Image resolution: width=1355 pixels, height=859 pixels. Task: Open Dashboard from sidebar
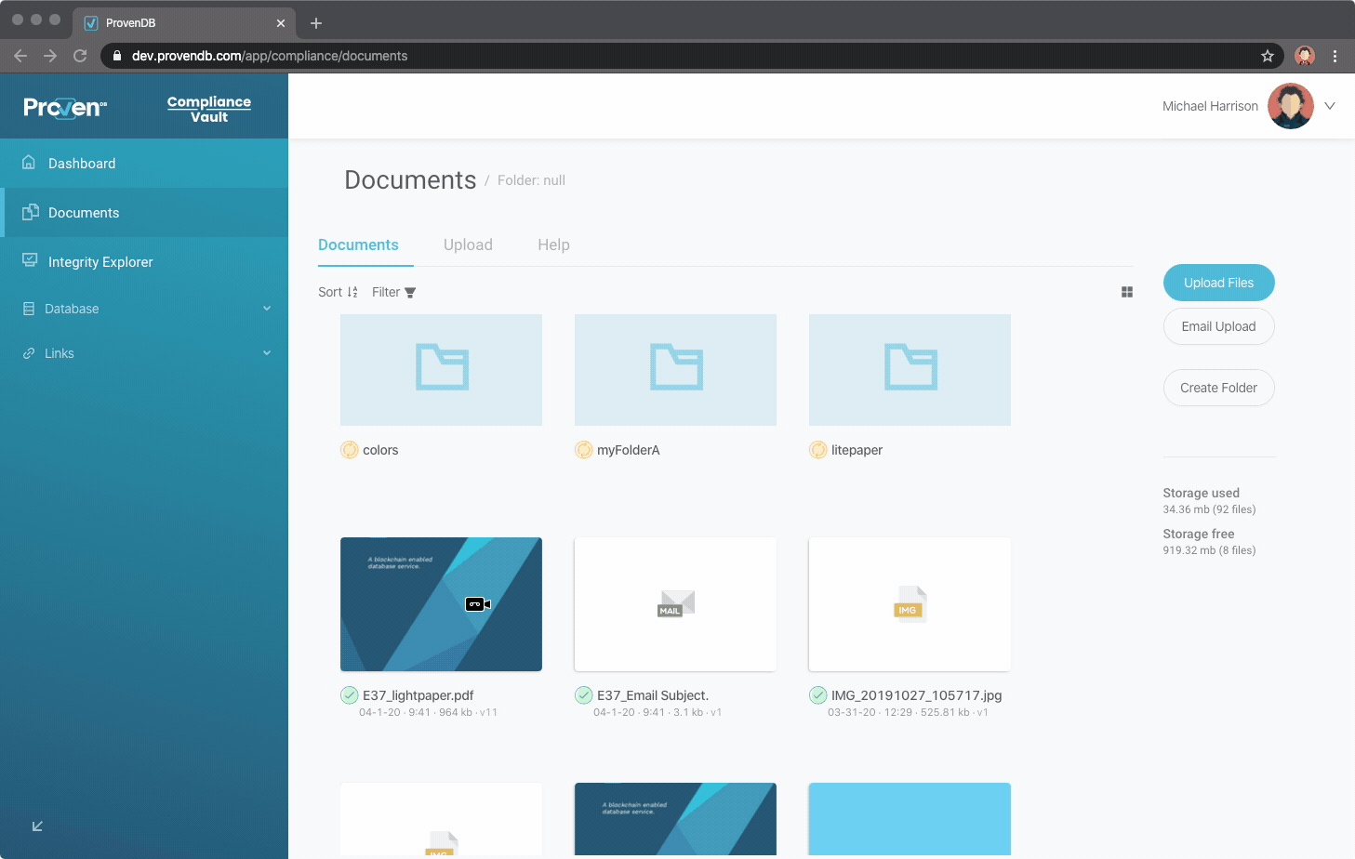tap(144, 164)
